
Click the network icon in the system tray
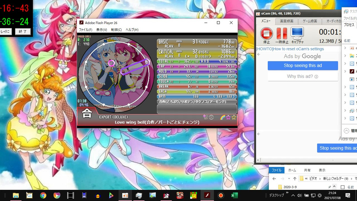313,195
